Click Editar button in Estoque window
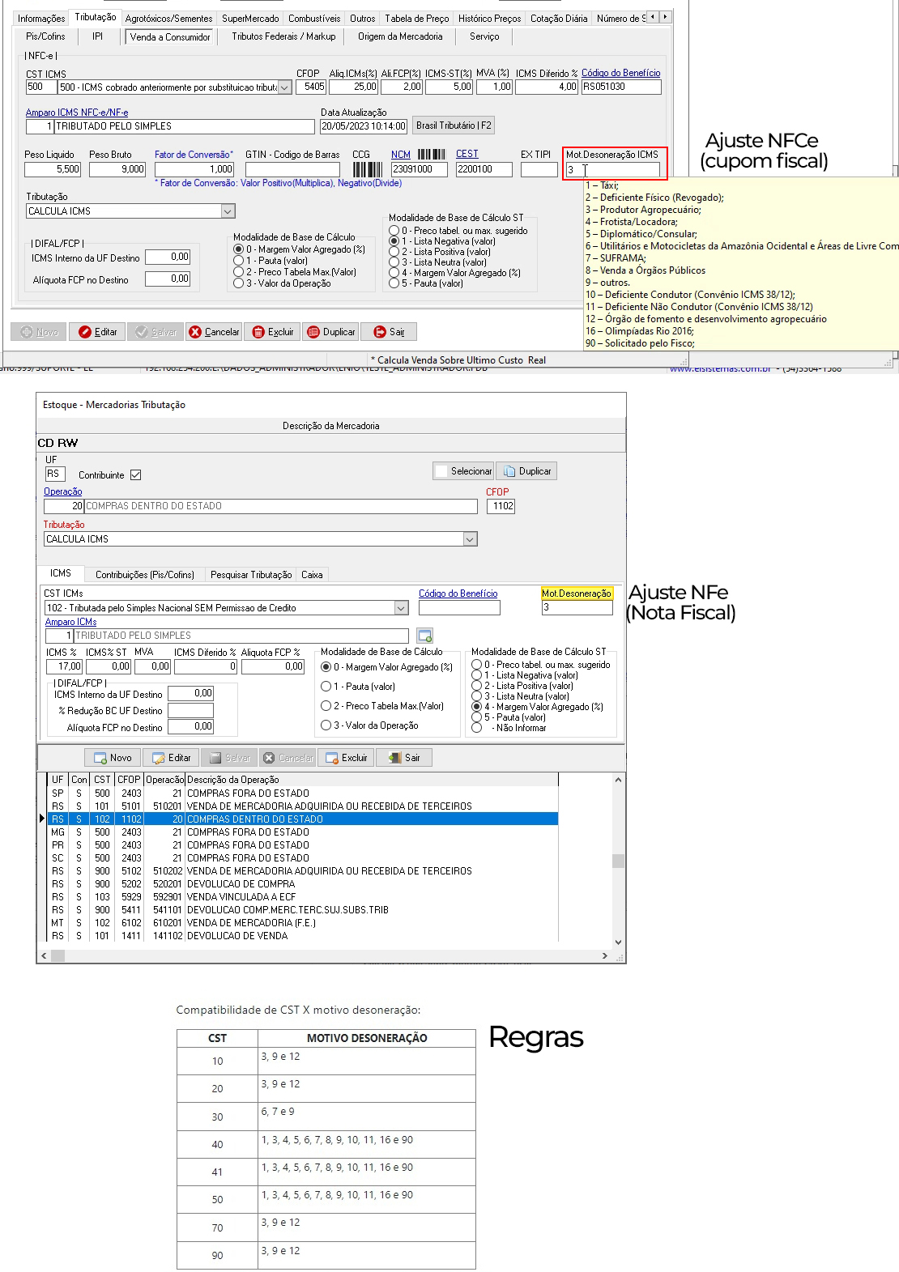 171,758
